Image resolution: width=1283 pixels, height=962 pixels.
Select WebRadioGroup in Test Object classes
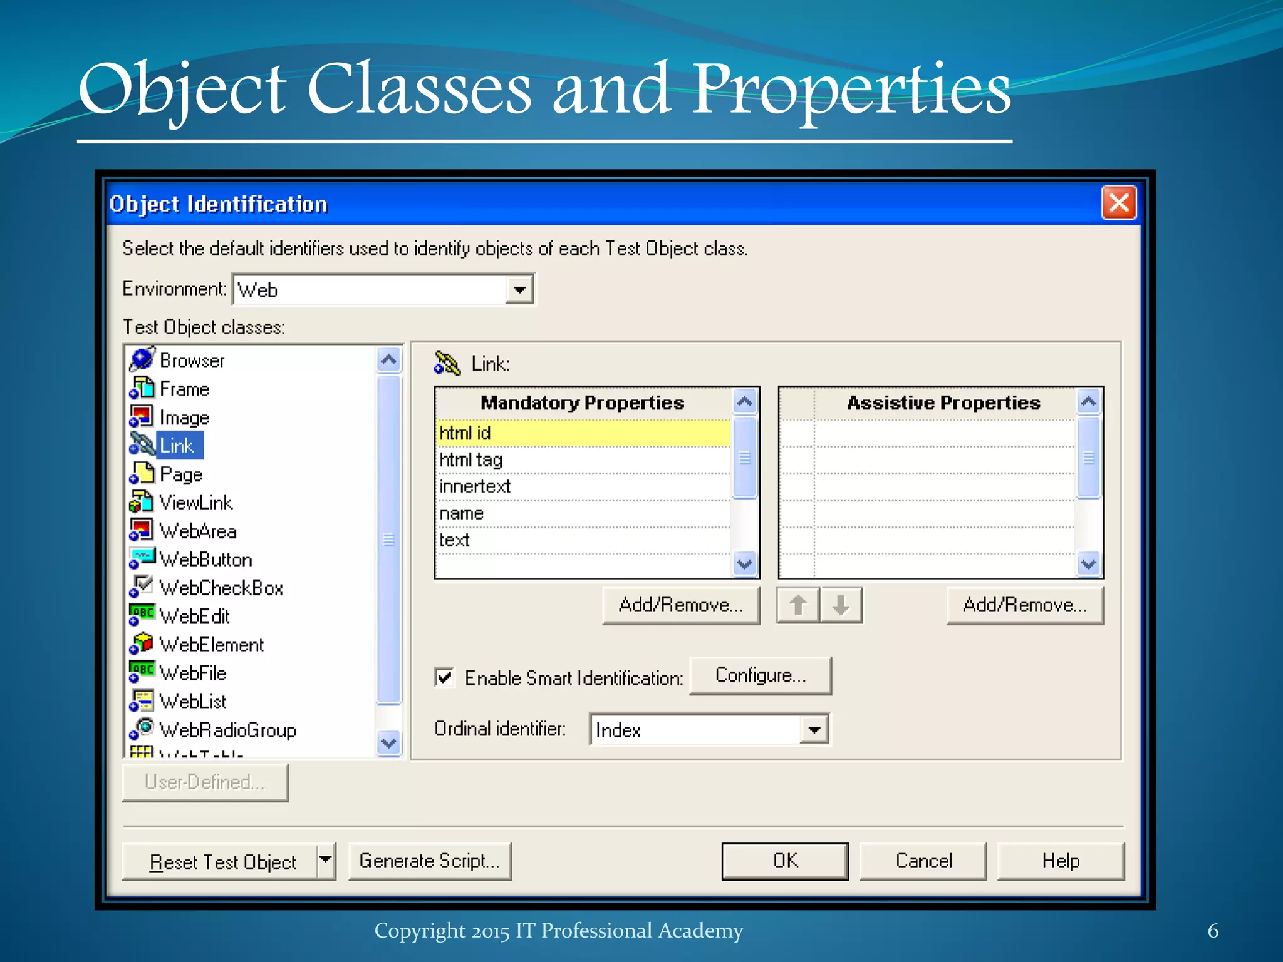[x=227, y=730]
